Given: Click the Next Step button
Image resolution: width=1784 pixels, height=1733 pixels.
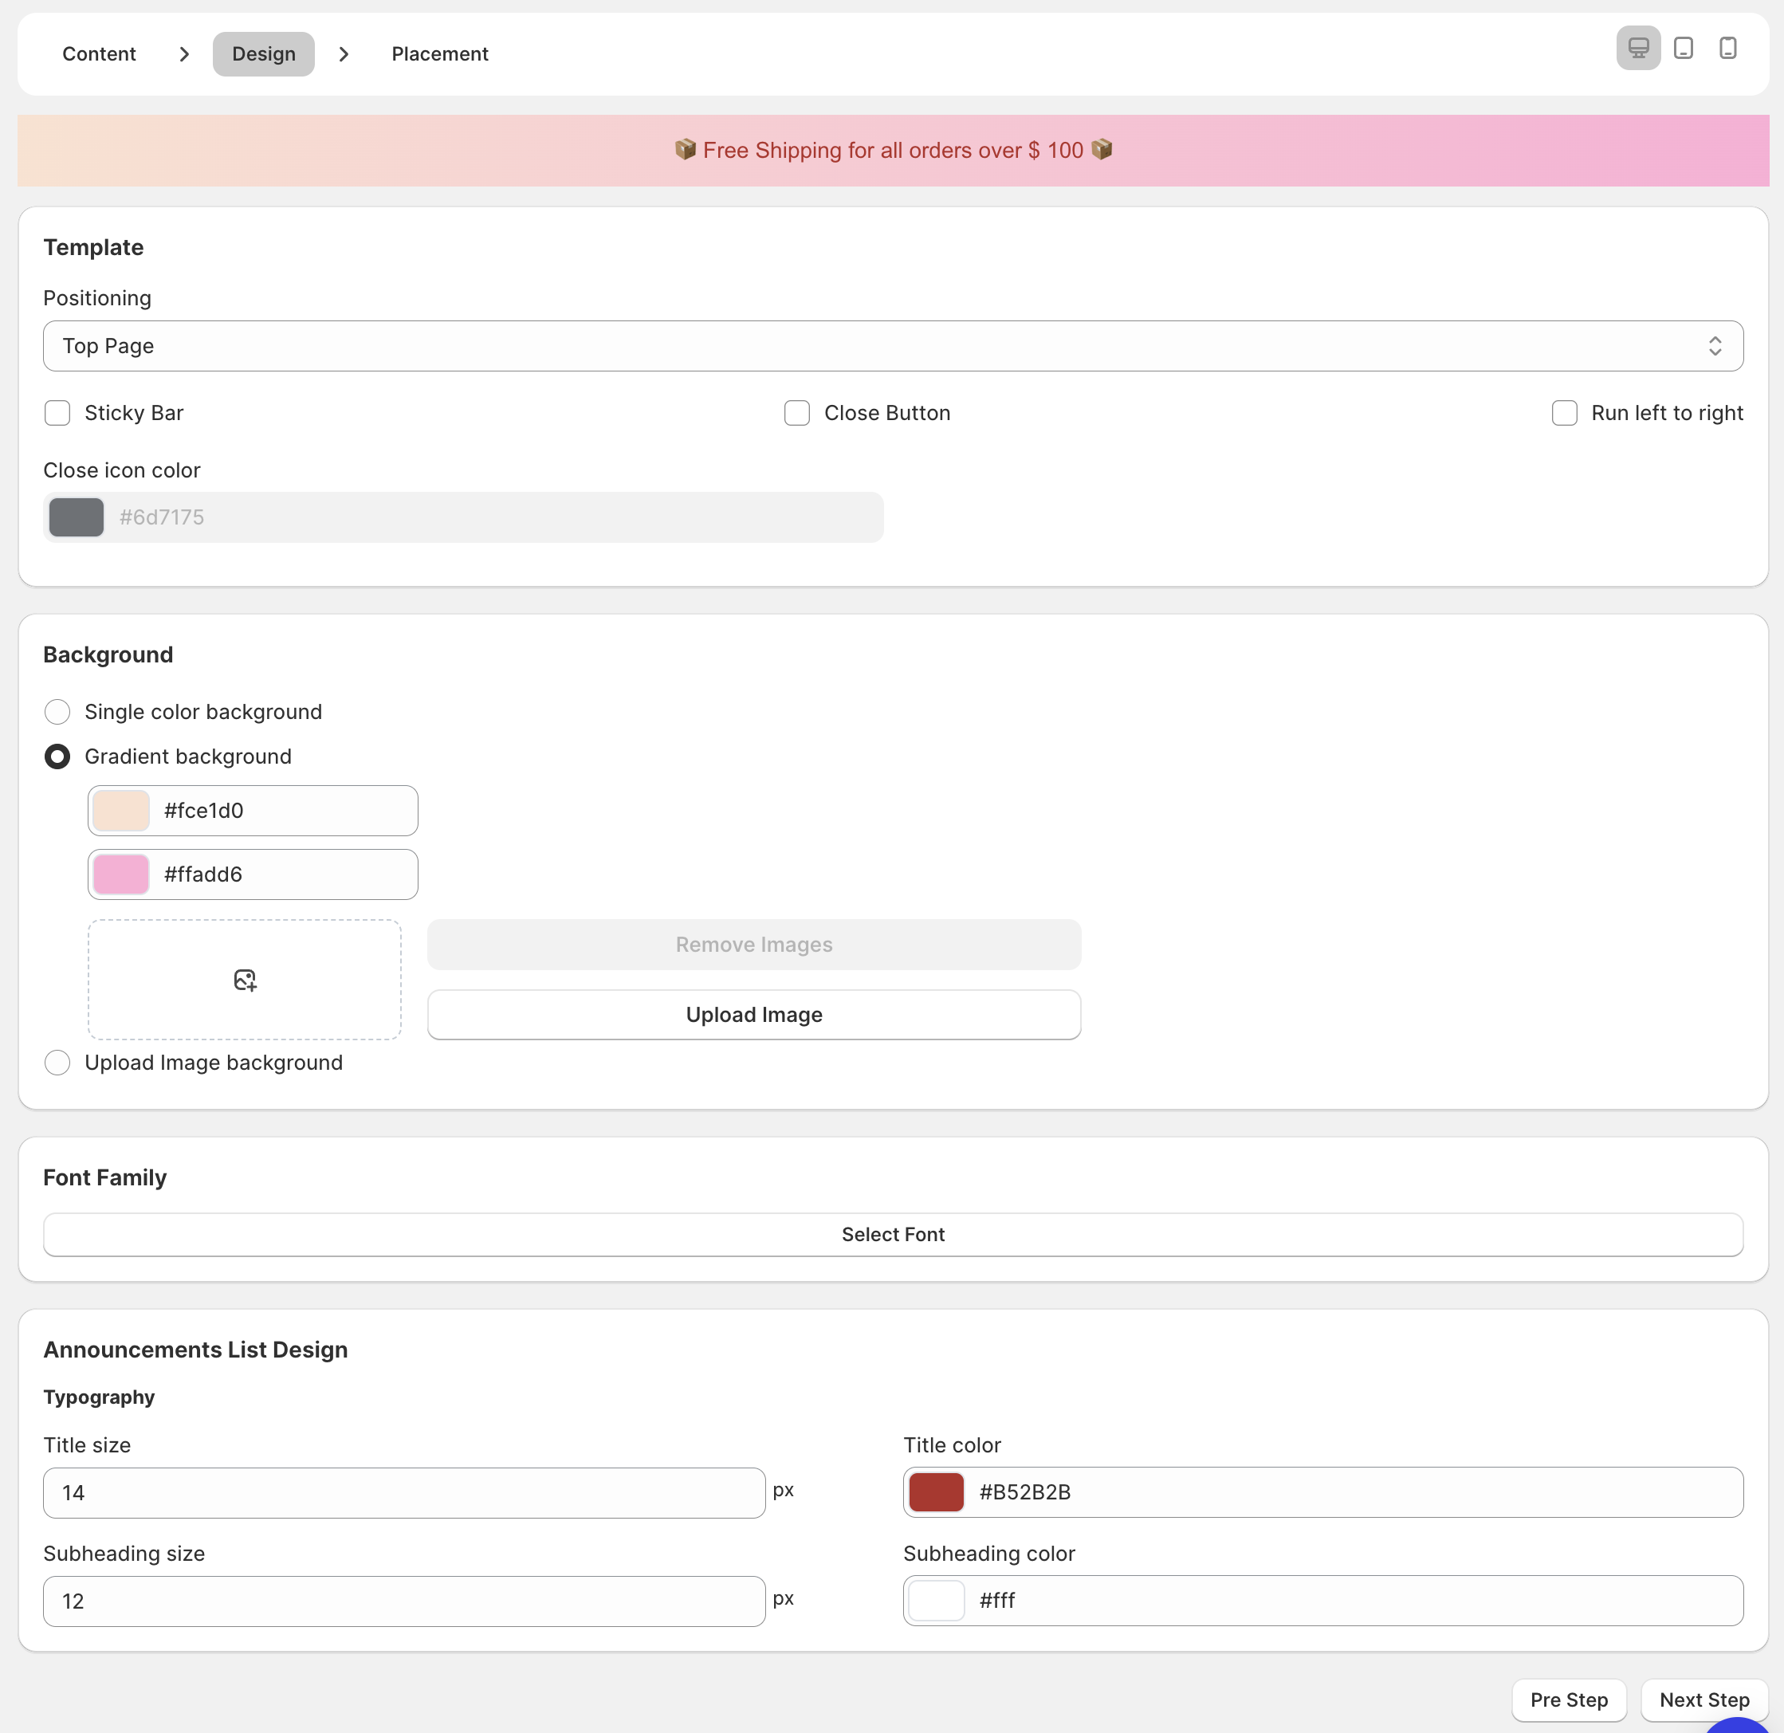Looking at the screenshot, I should (x=1703, y=1700).
